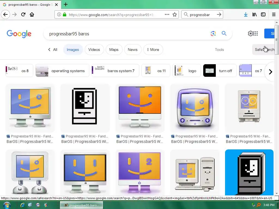Open the lamp-style iMac with dome speakers

coord(30,172)
